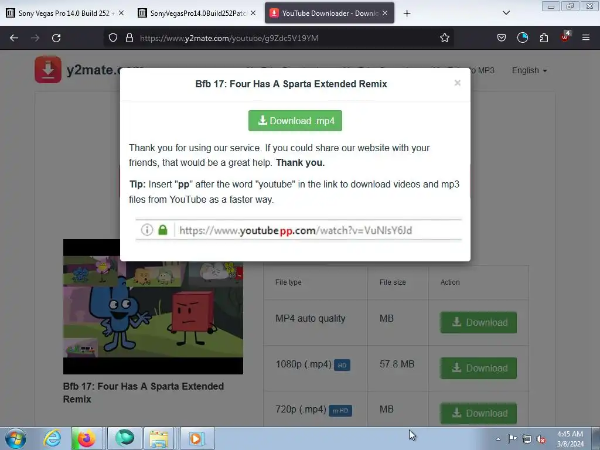Viewport: 600px width, 450px height.
Task: Close the SonyVegasPro14.0Build252Patch tab
Action: point(253,13)
